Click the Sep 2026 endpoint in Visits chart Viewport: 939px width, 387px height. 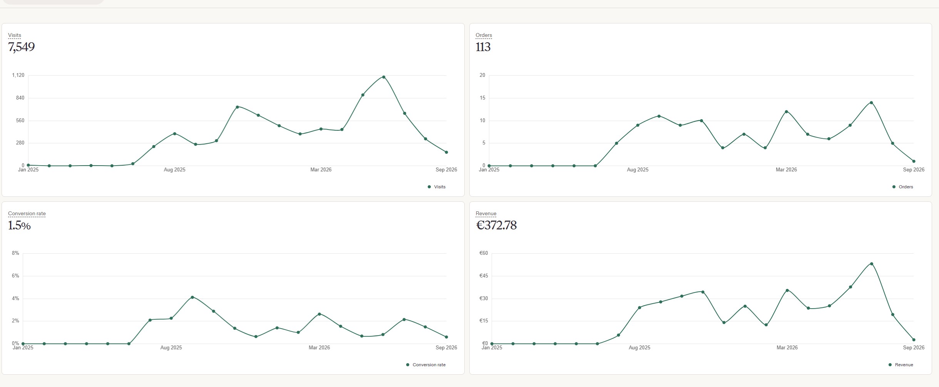tap(446, 152)
